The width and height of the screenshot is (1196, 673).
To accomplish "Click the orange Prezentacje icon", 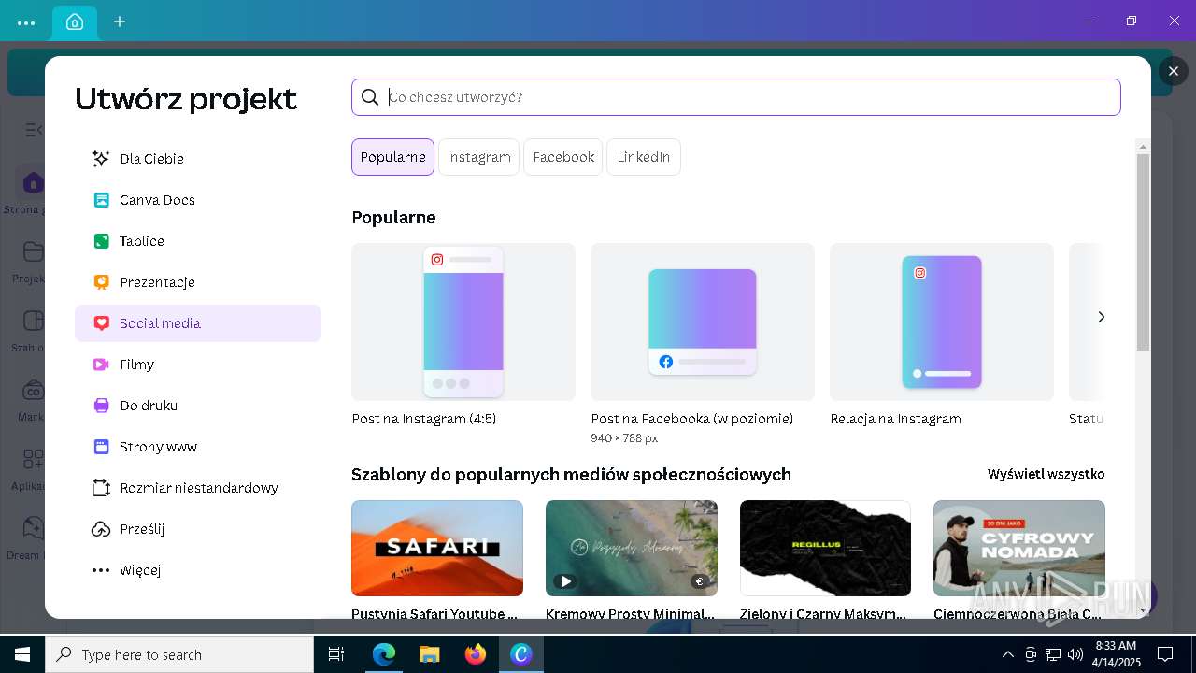I will click(x=101, y=282).
